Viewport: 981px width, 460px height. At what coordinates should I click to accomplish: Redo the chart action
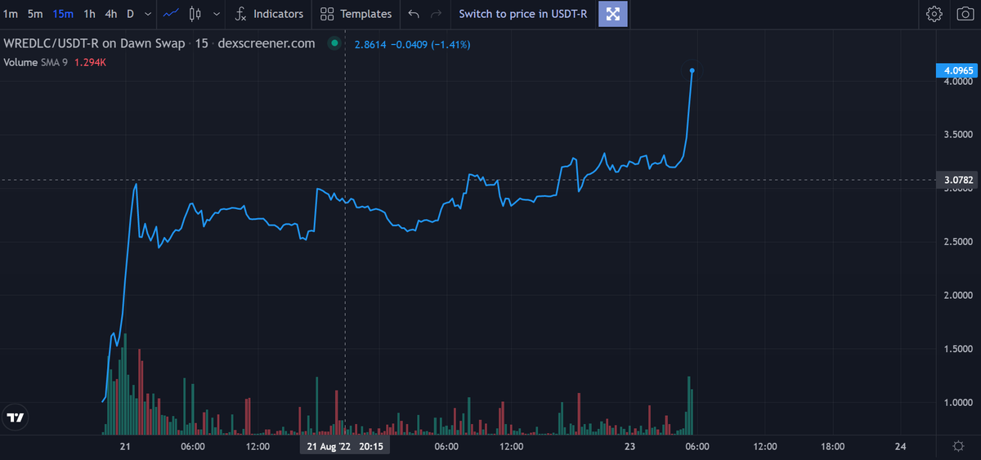click(437, 14)
